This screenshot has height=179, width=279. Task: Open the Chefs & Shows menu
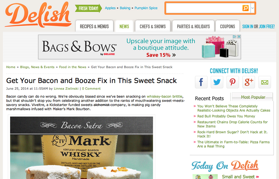pyautogui.click(x=153, y=26)
